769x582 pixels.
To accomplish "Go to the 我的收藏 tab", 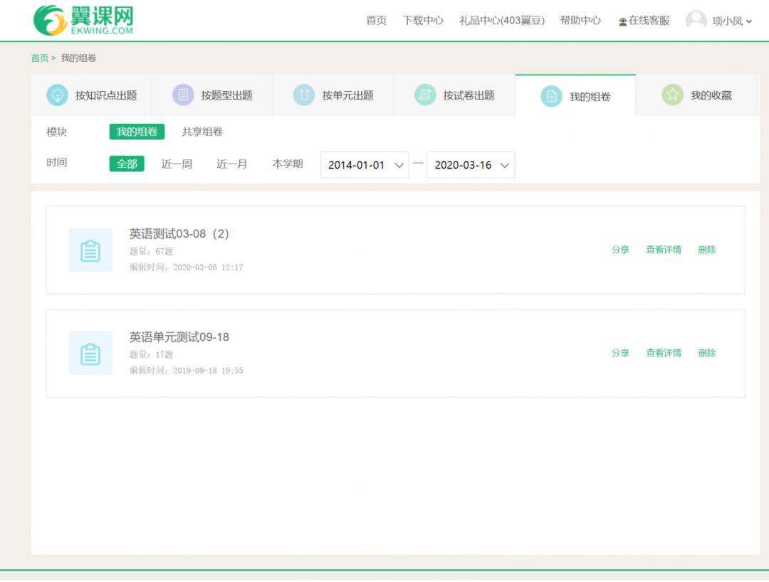I will (x=696, y=95).
